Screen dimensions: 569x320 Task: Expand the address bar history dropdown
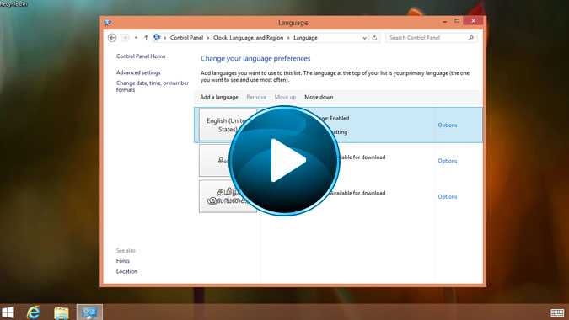364,38
